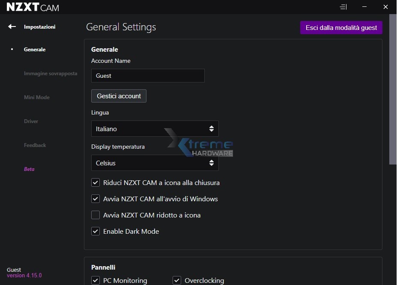
Task: Open Immagine sovrapposta settings section
Action: 51,73
